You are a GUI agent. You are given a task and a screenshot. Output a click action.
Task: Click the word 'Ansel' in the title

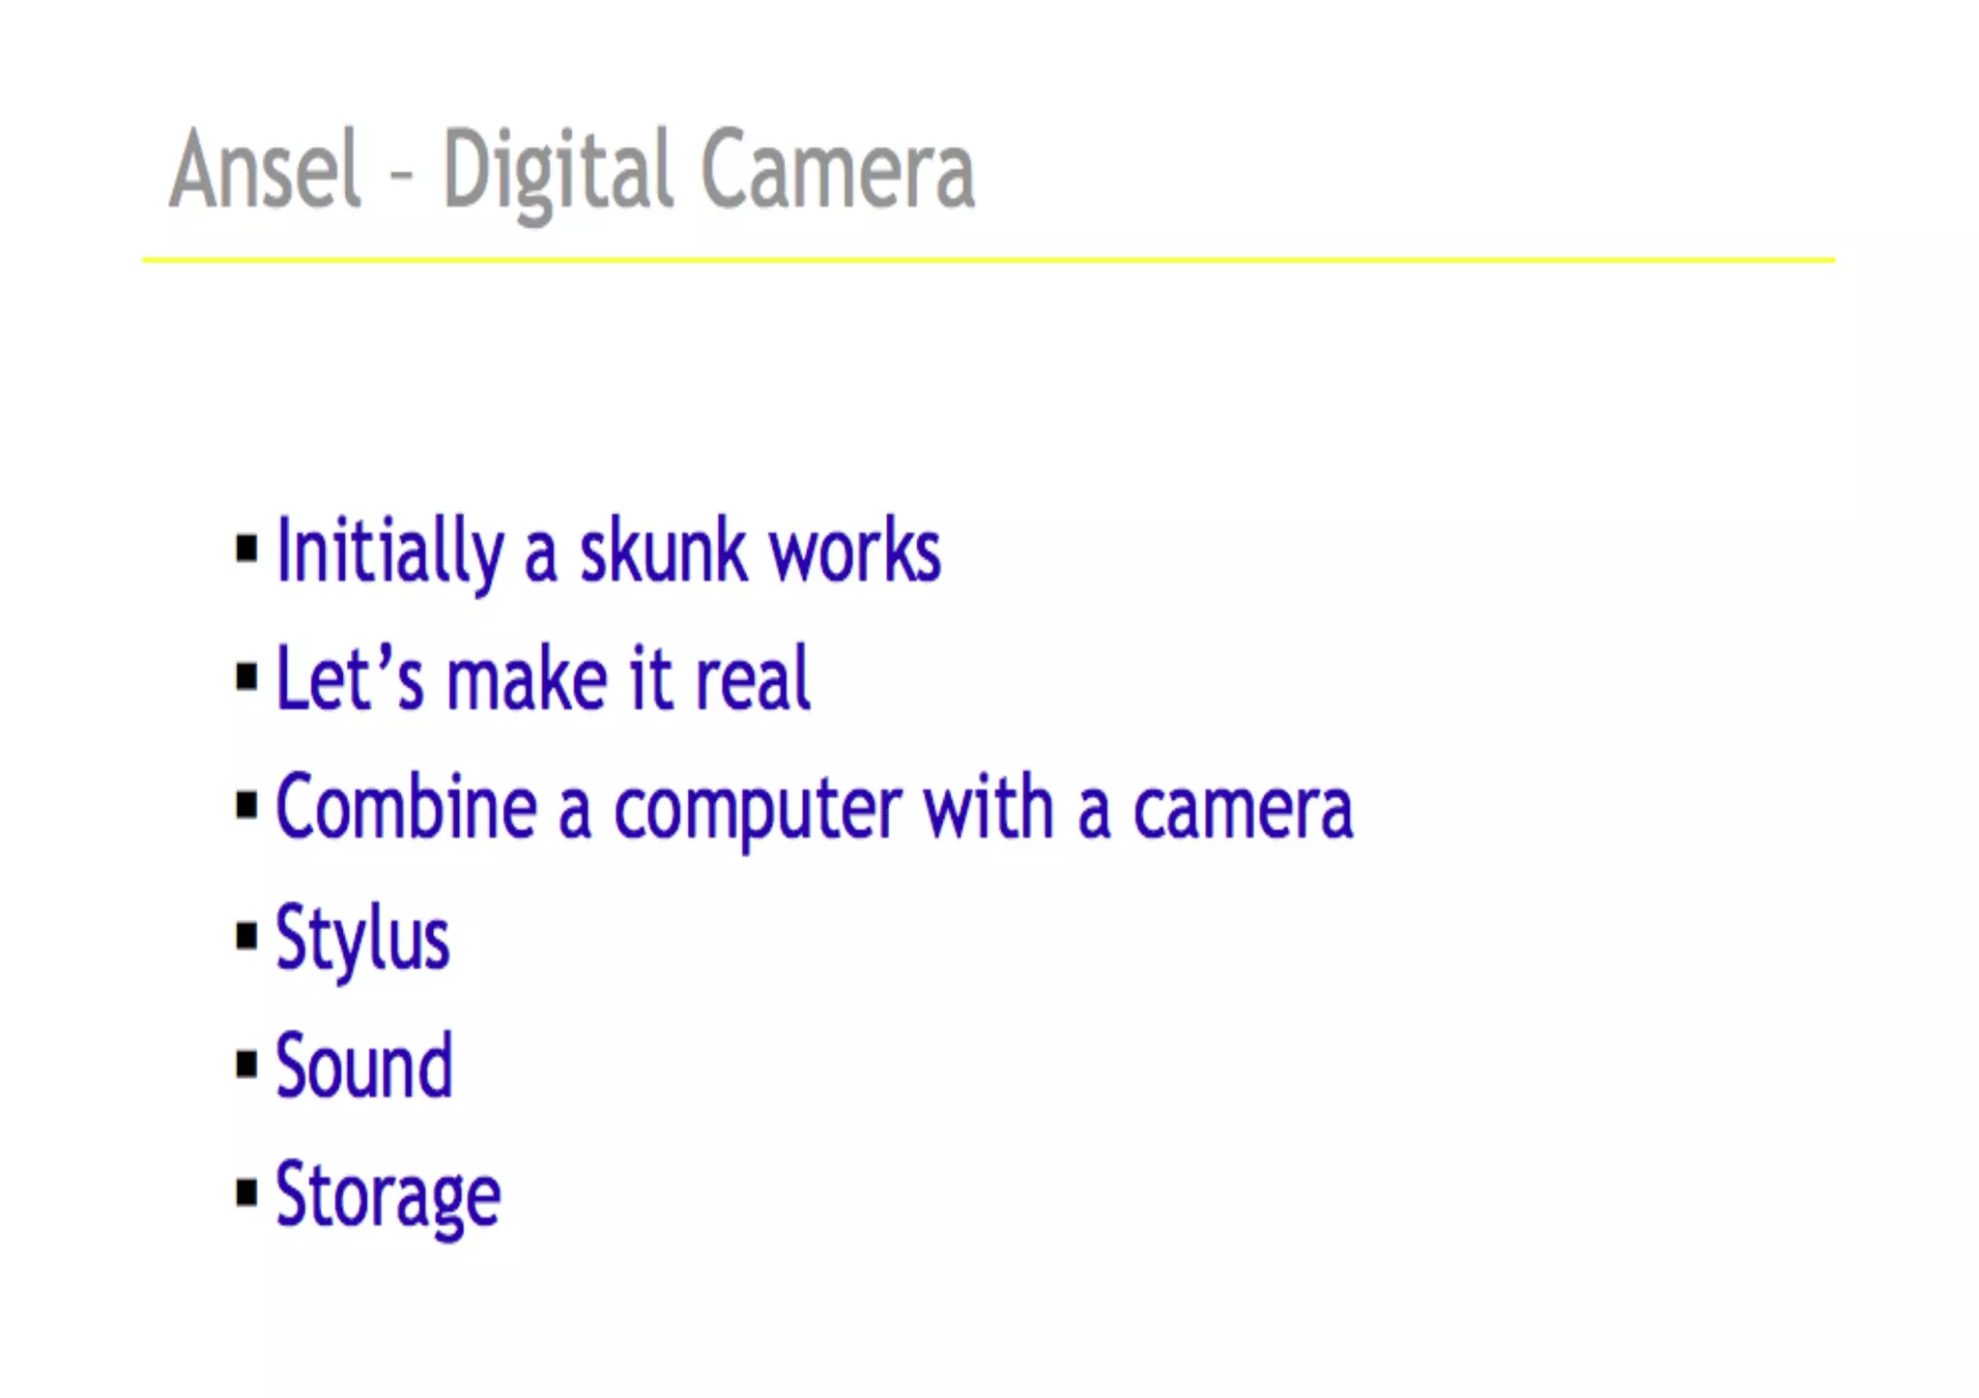pos(266,170)
